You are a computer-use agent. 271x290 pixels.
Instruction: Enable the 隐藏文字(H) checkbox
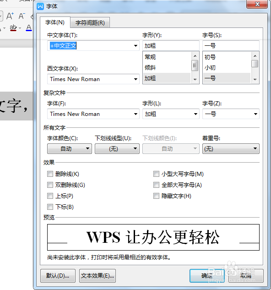(156, 196)
